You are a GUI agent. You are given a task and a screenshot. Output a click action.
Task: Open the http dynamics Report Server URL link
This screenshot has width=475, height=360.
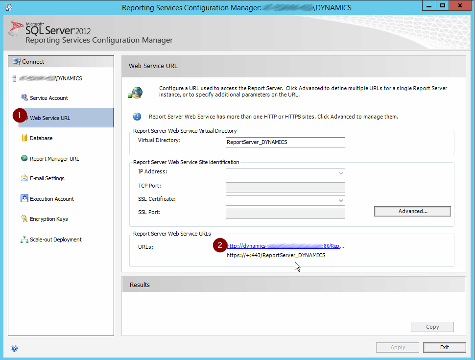point(285,246)
